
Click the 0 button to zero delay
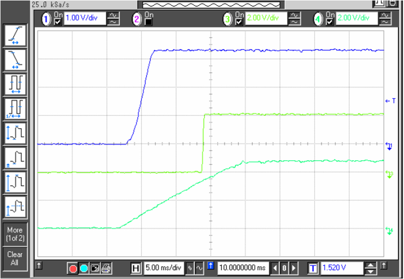click(284, 268)
